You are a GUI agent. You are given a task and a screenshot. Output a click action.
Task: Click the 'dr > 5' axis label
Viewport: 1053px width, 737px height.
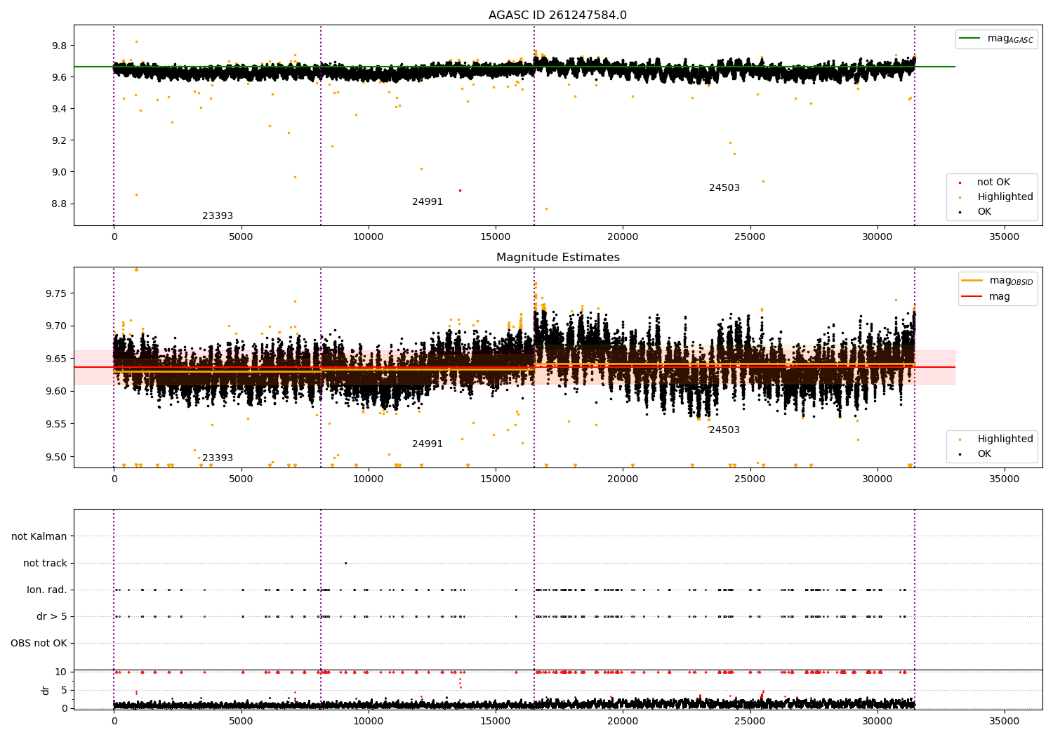(x=52, y=617)
